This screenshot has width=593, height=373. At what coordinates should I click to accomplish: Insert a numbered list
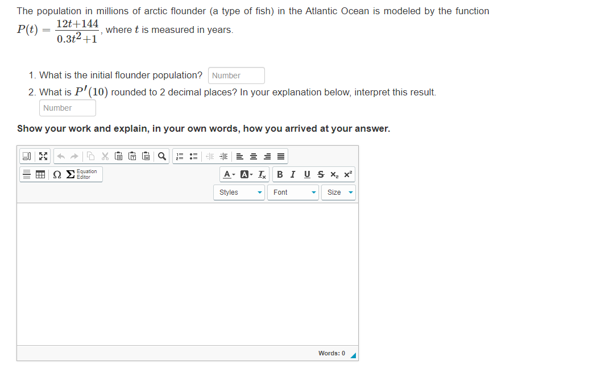(x=179, y=156)
